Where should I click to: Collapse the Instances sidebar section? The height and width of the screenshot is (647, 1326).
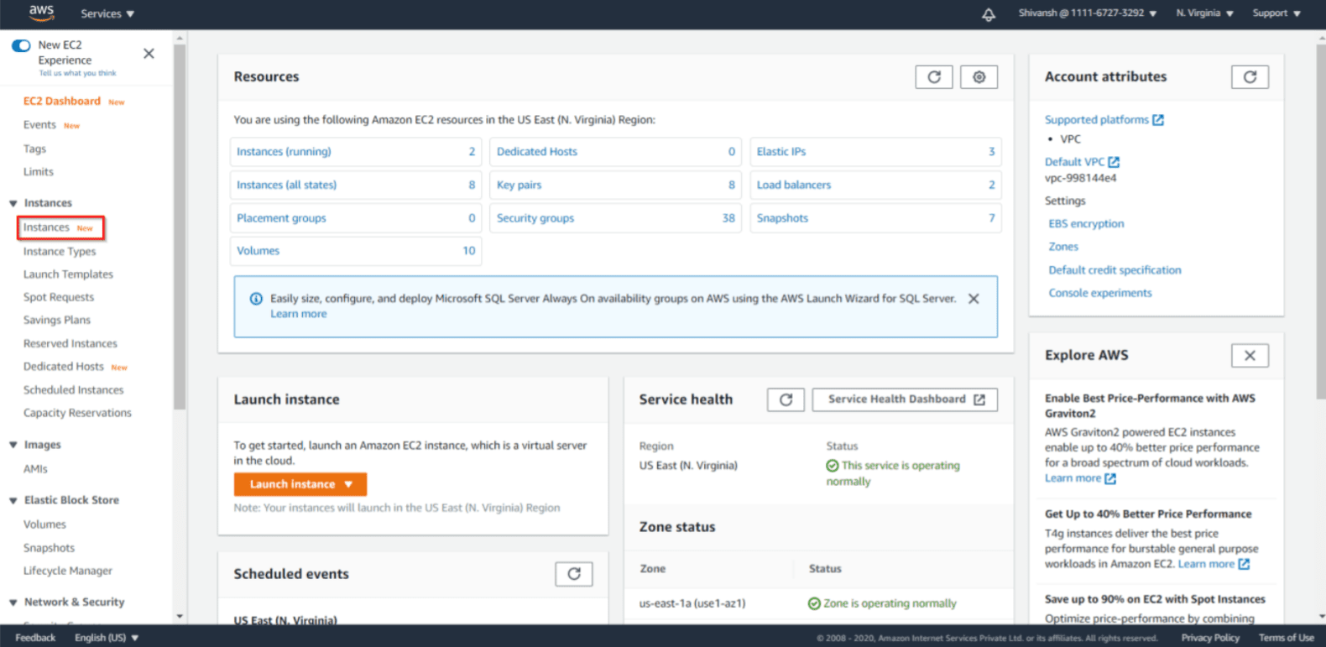tap(13, 203)
